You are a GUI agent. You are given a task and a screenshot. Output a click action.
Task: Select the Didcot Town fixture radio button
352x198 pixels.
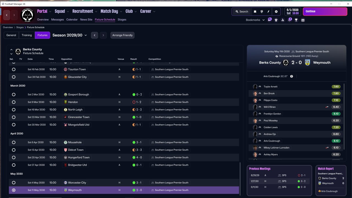pos(14,150)
